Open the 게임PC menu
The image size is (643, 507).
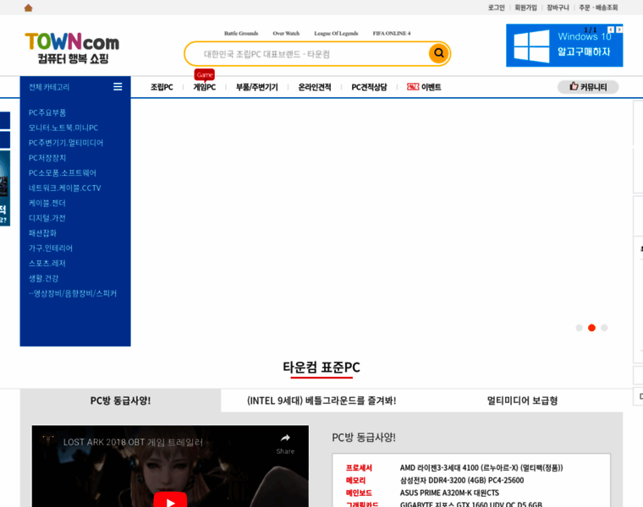coord(204,87)
